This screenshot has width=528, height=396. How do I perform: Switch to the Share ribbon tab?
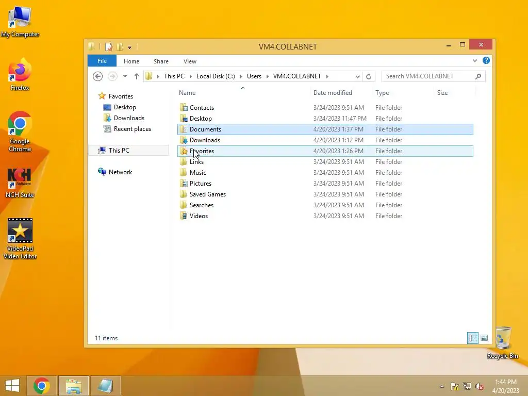(161, 61)
